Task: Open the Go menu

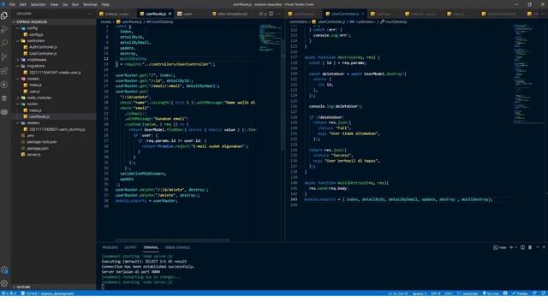Action: point(65,4)
